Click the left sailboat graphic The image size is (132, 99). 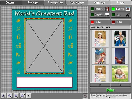pyautogui.click(x=18, y=72)
